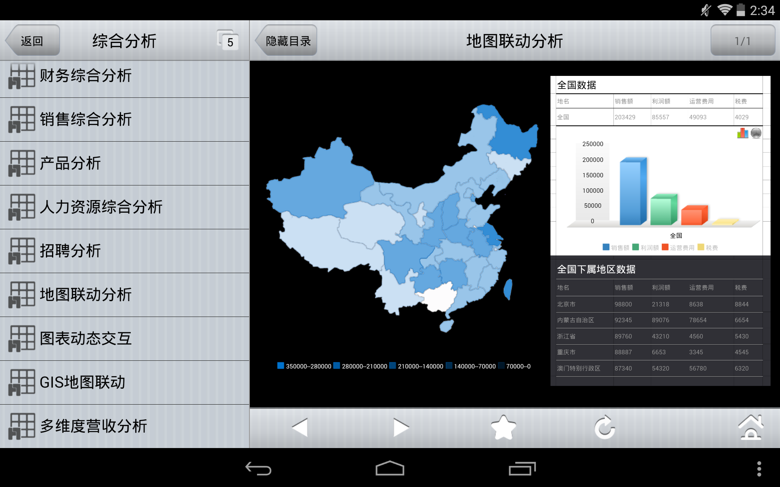The width and height of the screenshot is (780, 487).
Task: Select the 浙江省 table row
Action: 659,336
